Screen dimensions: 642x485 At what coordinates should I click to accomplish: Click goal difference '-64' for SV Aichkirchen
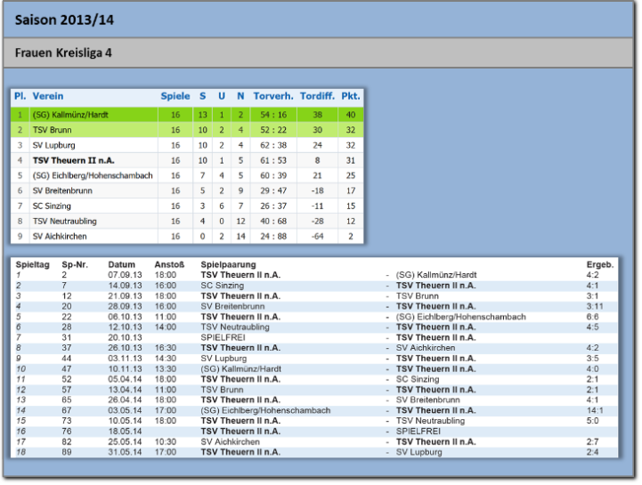coord(317,236)
